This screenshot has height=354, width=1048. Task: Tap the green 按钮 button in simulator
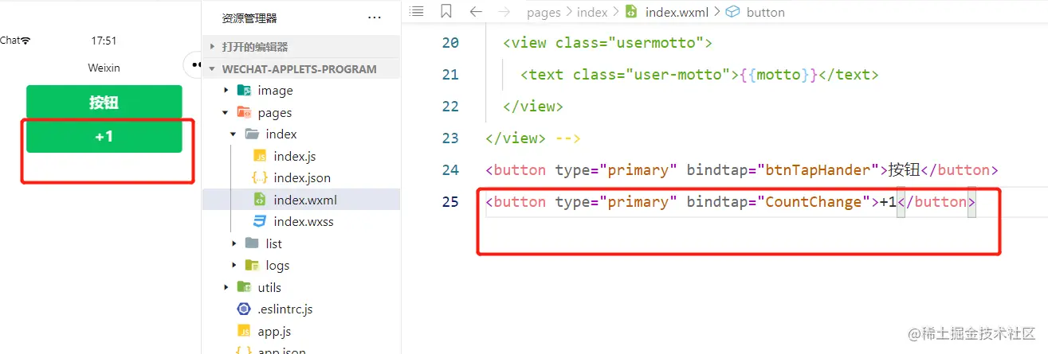pyautogui.click(x=104, y=103)
